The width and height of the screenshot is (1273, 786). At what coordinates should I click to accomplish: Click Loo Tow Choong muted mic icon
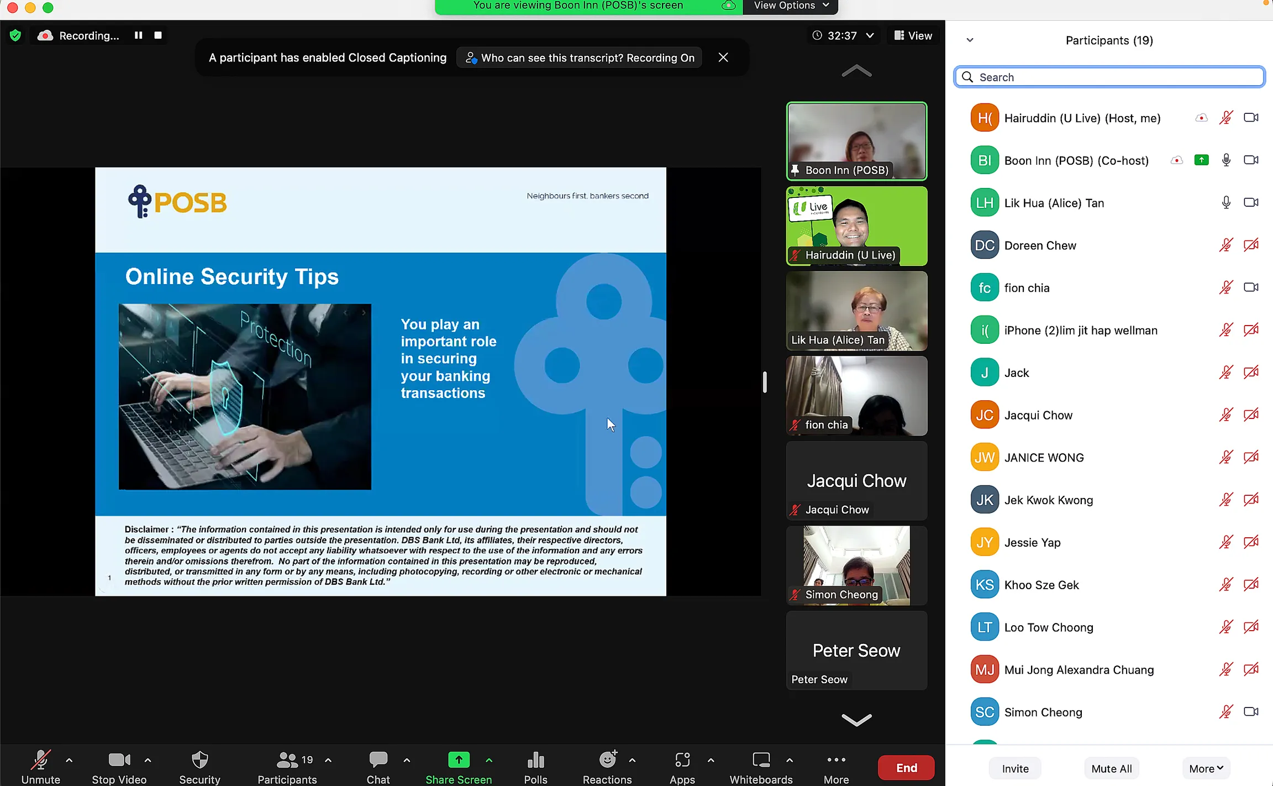tap(1226, 627)
